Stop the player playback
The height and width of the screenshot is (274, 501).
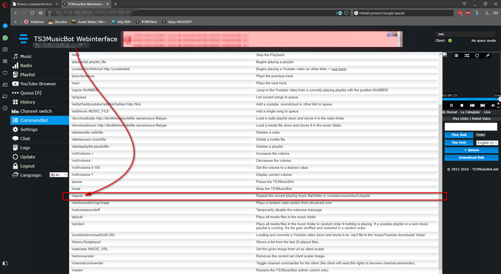click(x=462, y=105)
